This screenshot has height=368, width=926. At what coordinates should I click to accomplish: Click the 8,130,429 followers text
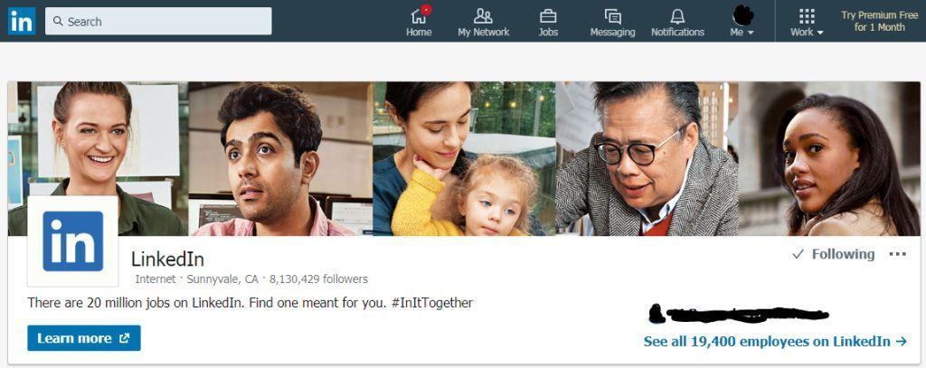click(318, 278)
